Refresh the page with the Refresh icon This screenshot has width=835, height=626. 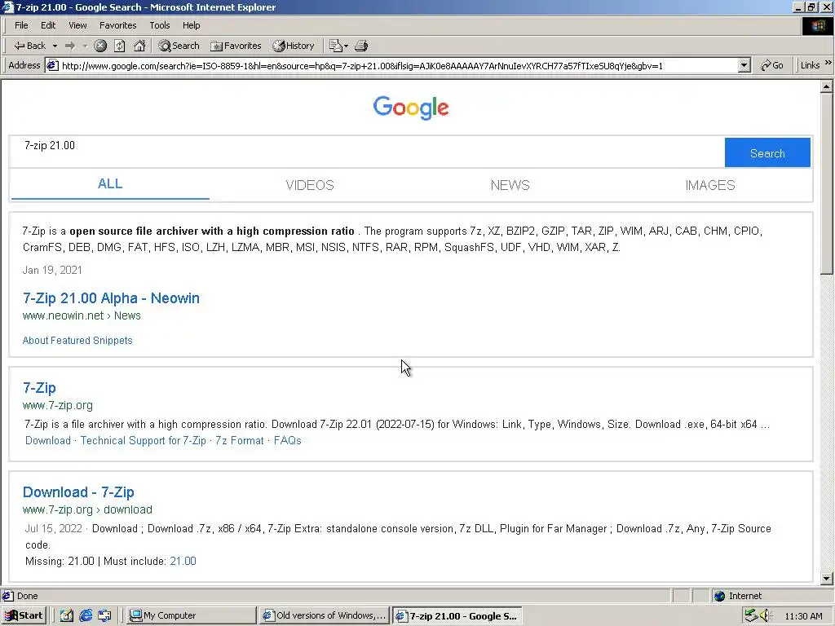click(x=120, y=46)
